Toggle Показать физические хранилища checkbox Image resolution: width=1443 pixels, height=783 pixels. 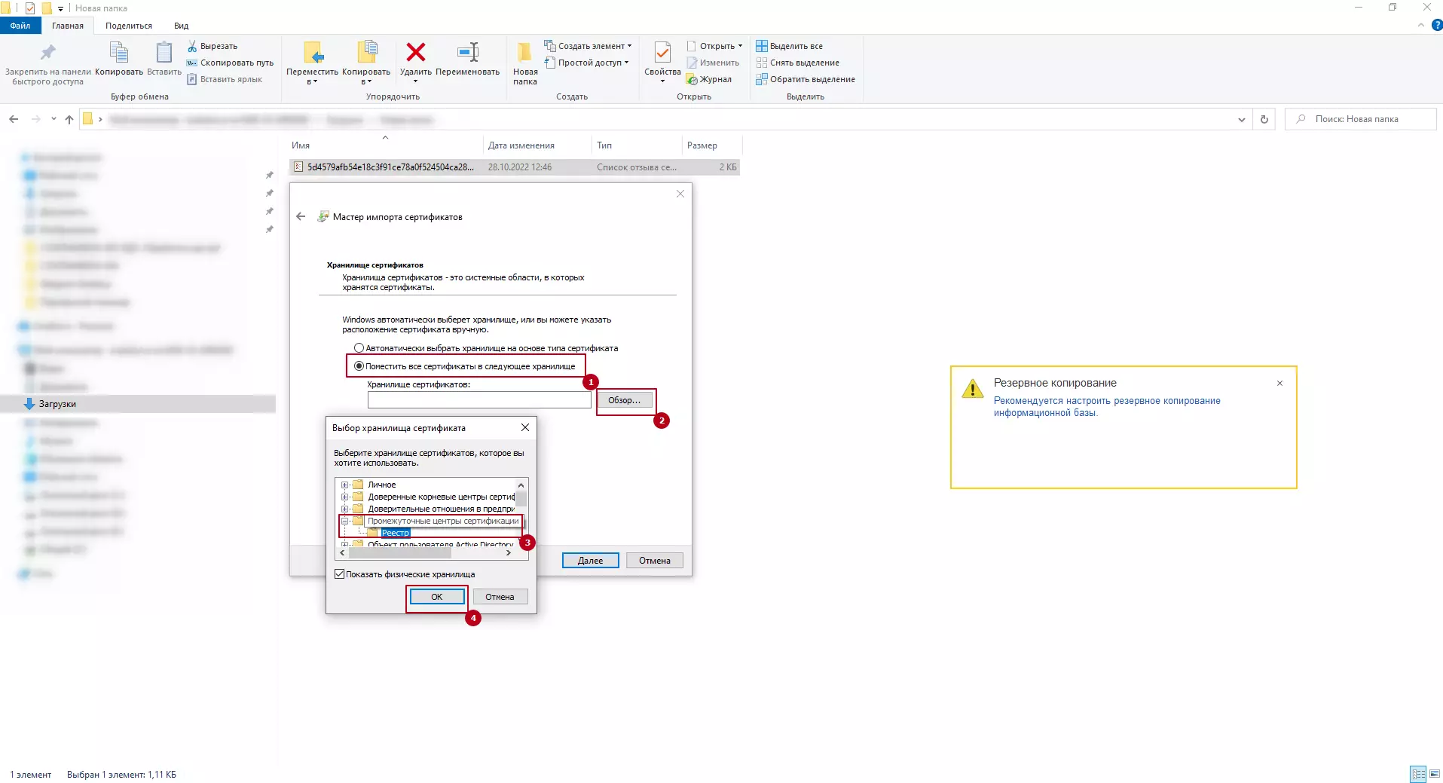pyautogui.click(x=340, y=574)
